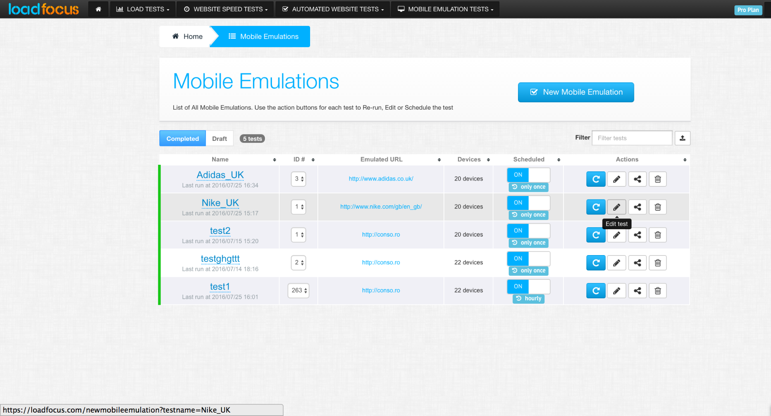The width and height of the screenshot is (771, 416).
Task: Click the home icon in top navbar
Action: (98, 9)
